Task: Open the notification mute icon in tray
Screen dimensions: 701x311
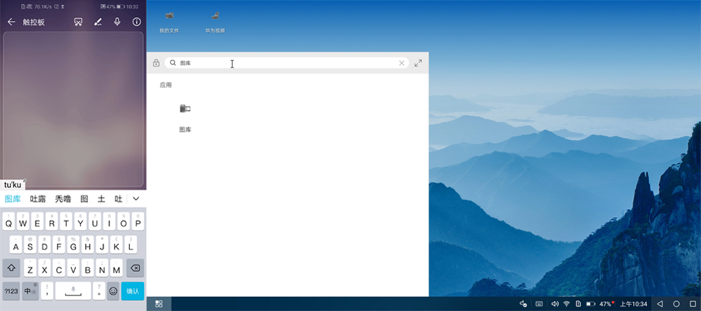Action: tap(523, 304)
